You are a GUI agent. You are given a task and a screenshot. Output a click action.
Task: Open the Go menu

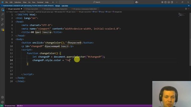(x=29, y=2)
